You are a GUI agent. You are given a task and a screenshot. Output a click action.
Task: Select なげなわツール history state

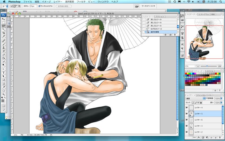click(x=159, y=29)
